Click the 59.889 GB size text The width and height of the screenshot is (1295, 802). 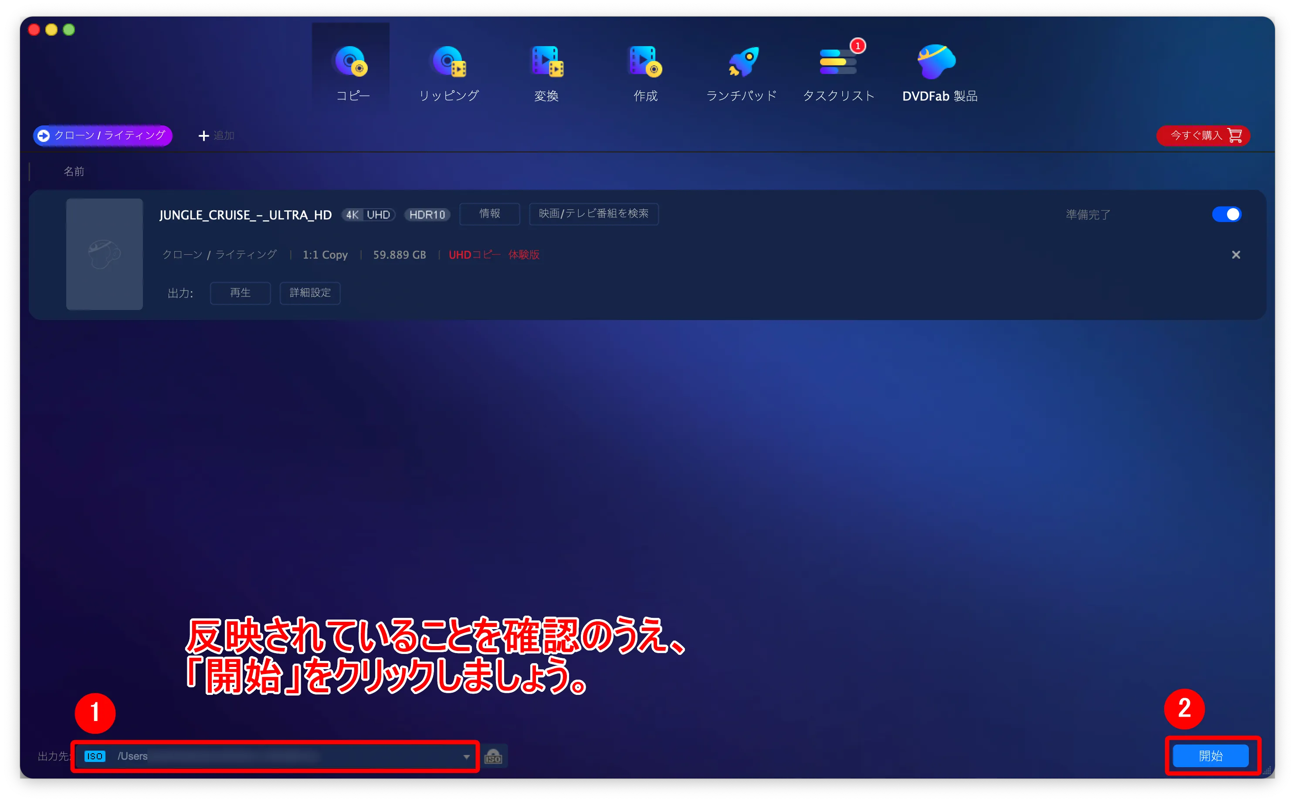coord(399,255)
